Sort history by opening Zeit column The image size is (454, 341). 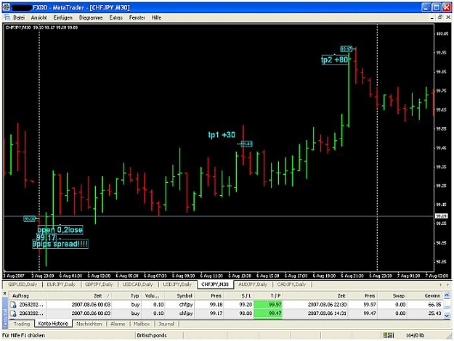(79, 295)
